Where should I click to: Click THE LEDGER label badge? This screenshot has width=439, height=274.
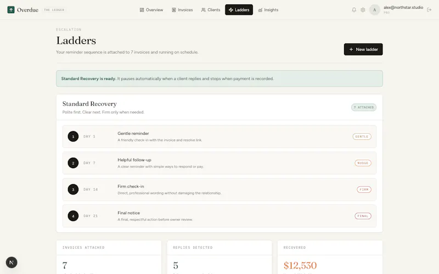[54, 10]
